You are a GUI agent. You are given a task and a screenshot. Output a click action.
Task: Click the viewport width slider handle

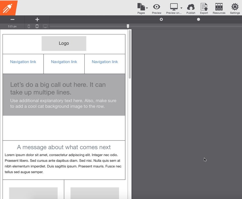coord(128,26)
